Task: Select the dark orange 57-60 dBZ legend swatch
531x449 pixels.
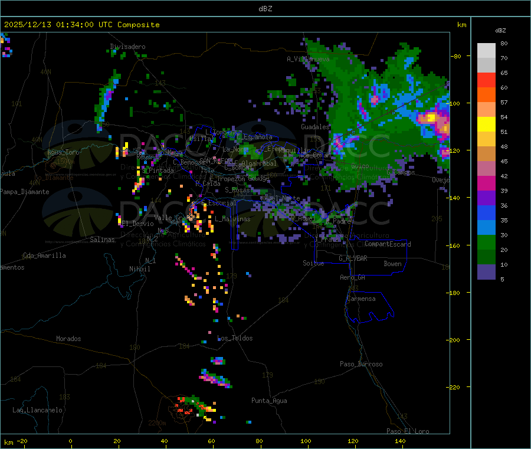Action: click(x=486, y=95)
